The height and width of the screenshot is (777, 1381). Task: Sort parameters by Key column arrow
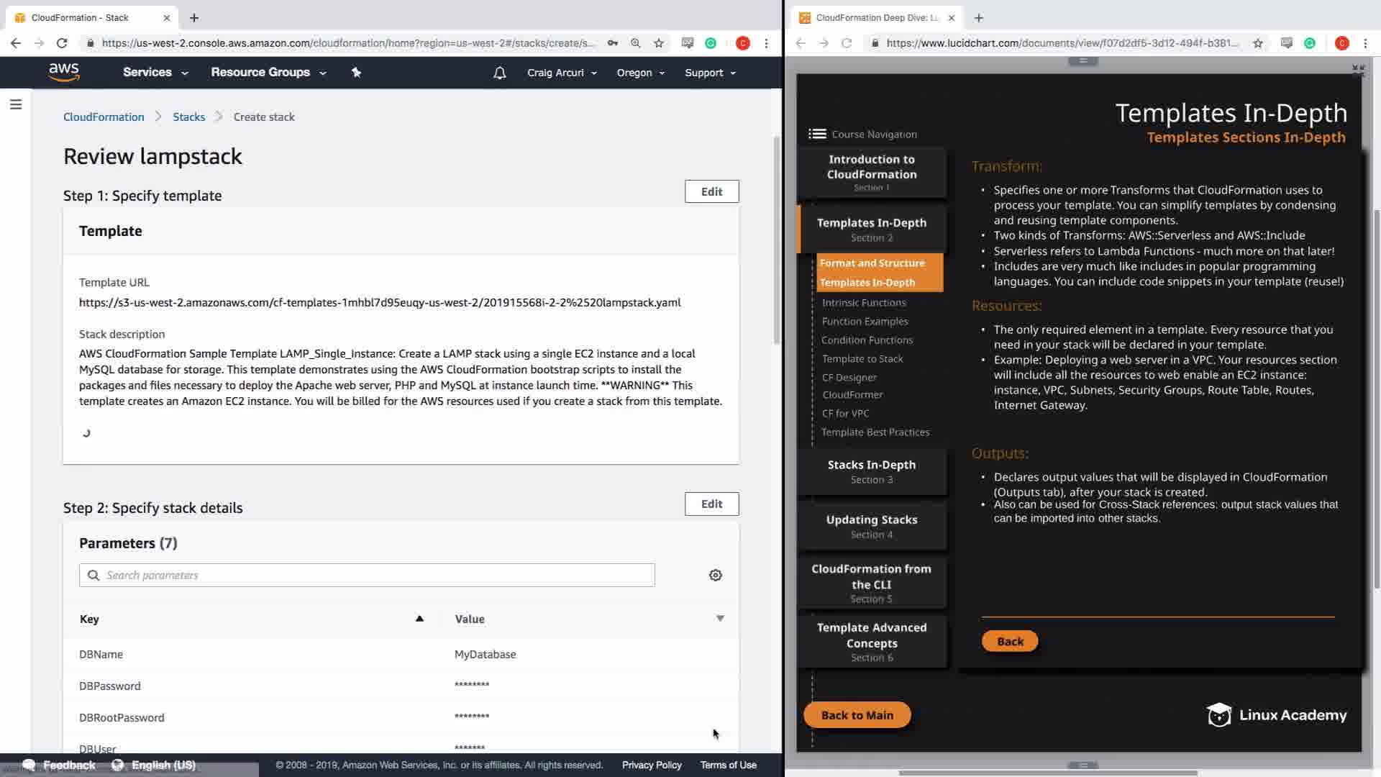(419, 619)
